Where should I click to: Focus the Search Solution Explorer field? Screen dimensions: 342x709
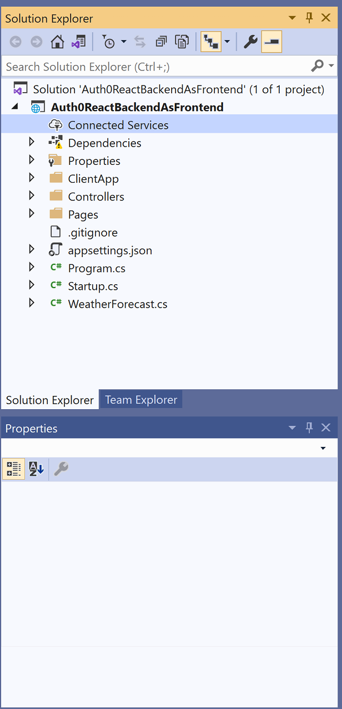click(x=155, y=67)
